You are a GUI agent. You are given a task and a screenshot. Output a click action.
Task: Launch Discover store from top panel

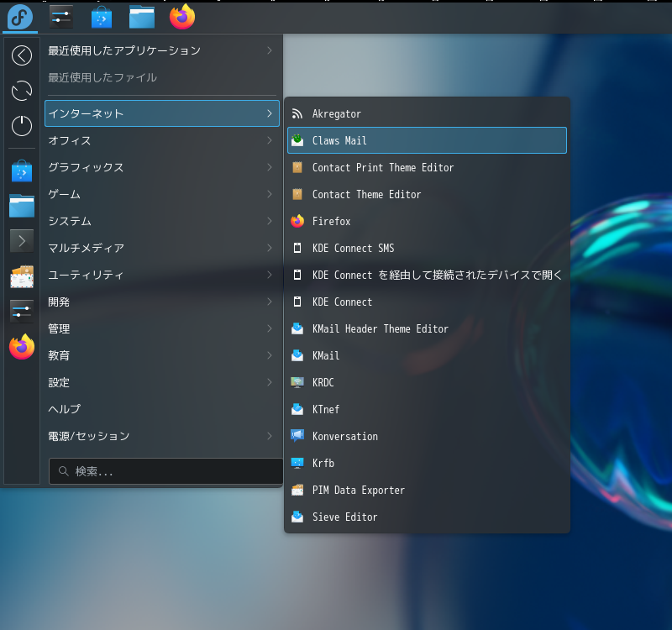click(102, 18)
